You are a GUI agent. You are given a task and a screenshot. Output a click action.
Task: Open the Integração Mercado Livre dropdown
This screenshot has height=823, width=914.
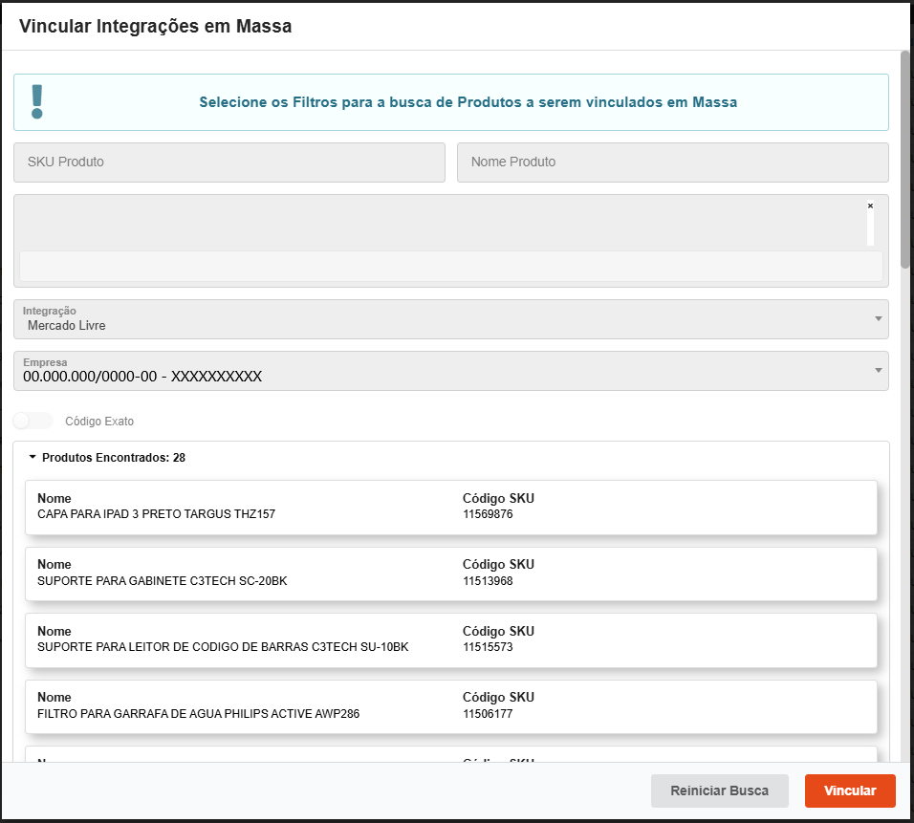(450, 319)
